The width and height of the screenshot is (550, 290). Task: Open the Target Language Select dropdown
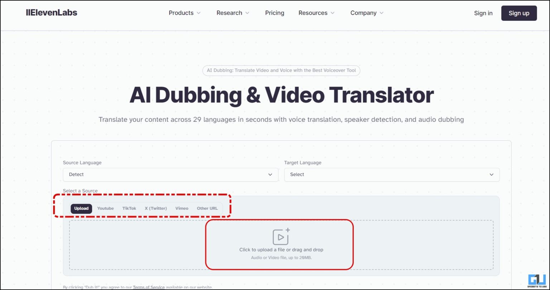point(391,175)
